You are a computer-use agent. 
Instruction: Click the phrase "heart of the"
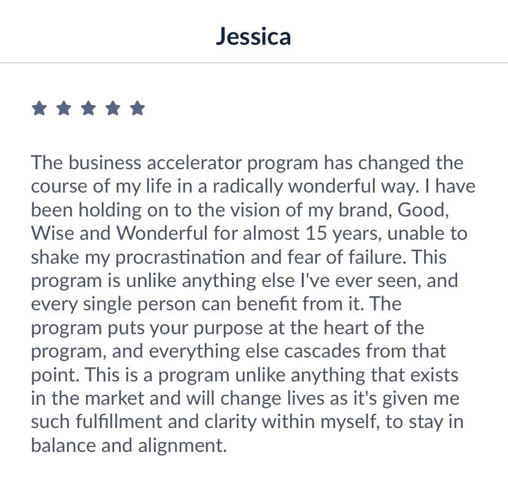coord(374,327)
